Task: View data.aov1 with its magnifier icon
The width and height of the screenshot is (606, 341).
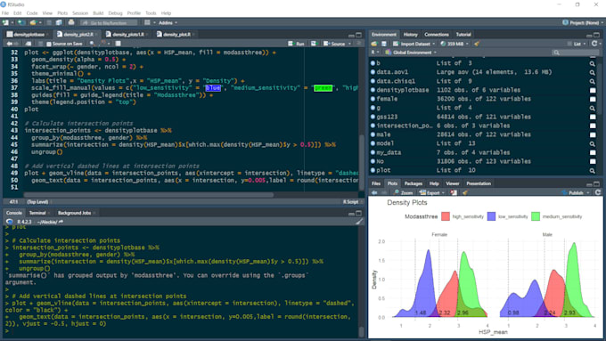Action: (x=592, y=72)
